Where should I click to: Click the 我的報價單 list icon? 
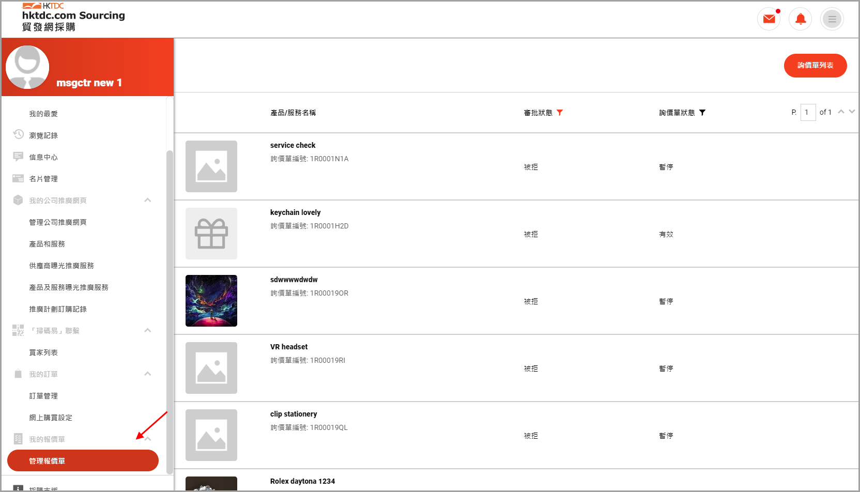coord(18,439)
